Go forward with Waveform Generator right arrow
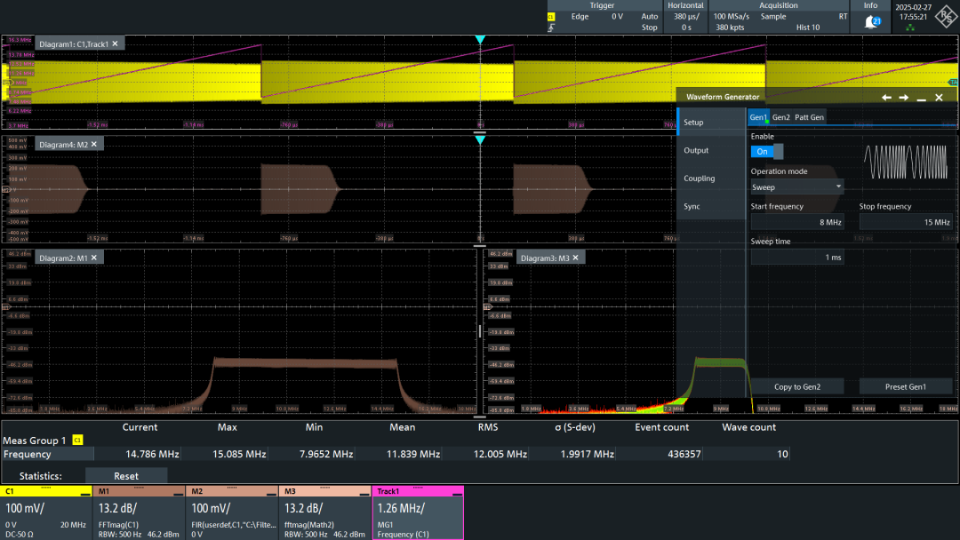 coord(904,97)
